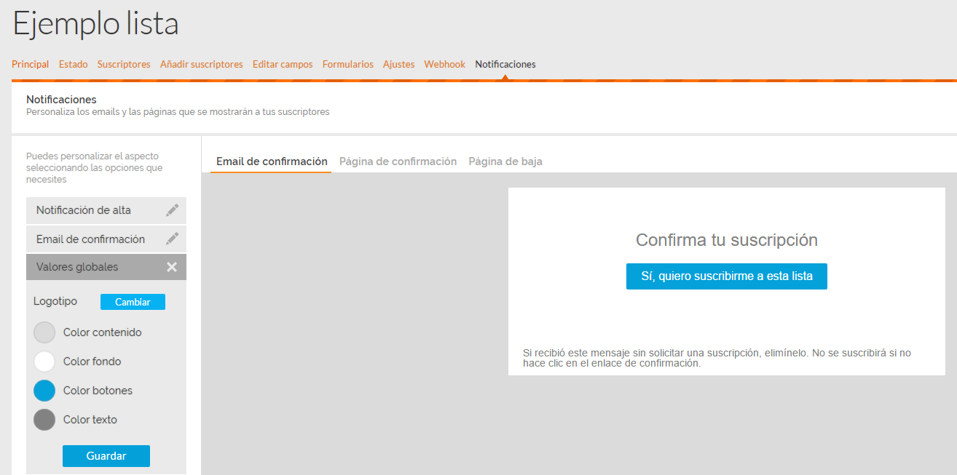The width and height of the screenshot is (957, 475).
Task: Click the Color botones label text
Action: 98,391
